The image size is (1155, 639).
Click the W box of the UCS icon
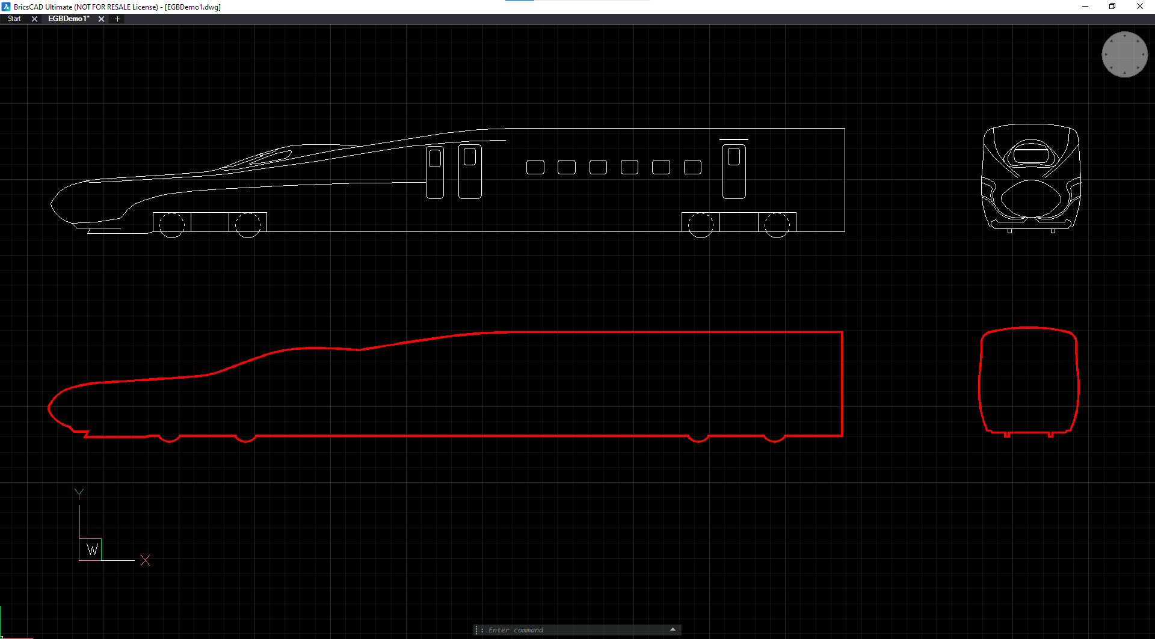pyautogui.click(x=91, y=549)
